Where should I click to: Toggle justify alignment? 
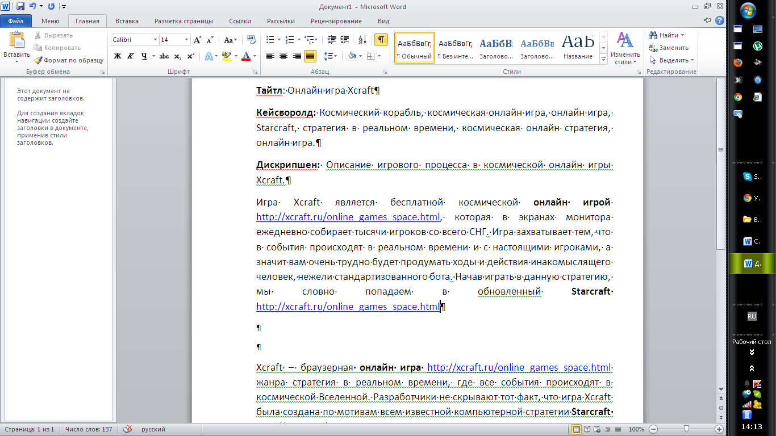310,56
